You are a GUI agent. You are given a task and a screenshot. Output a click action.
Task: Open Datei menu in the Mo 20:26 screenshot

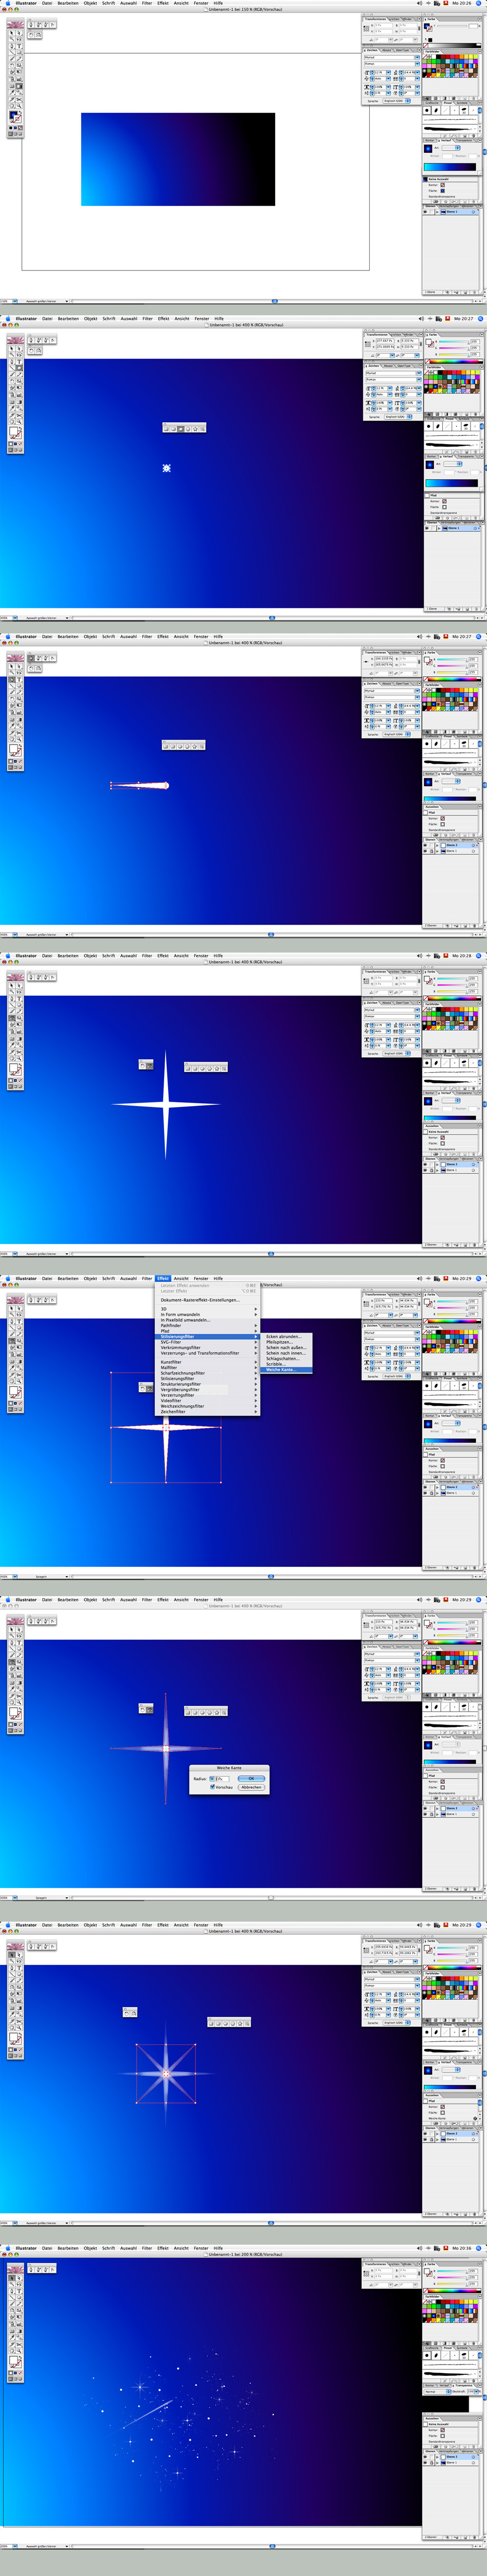[x=47, y=3]
